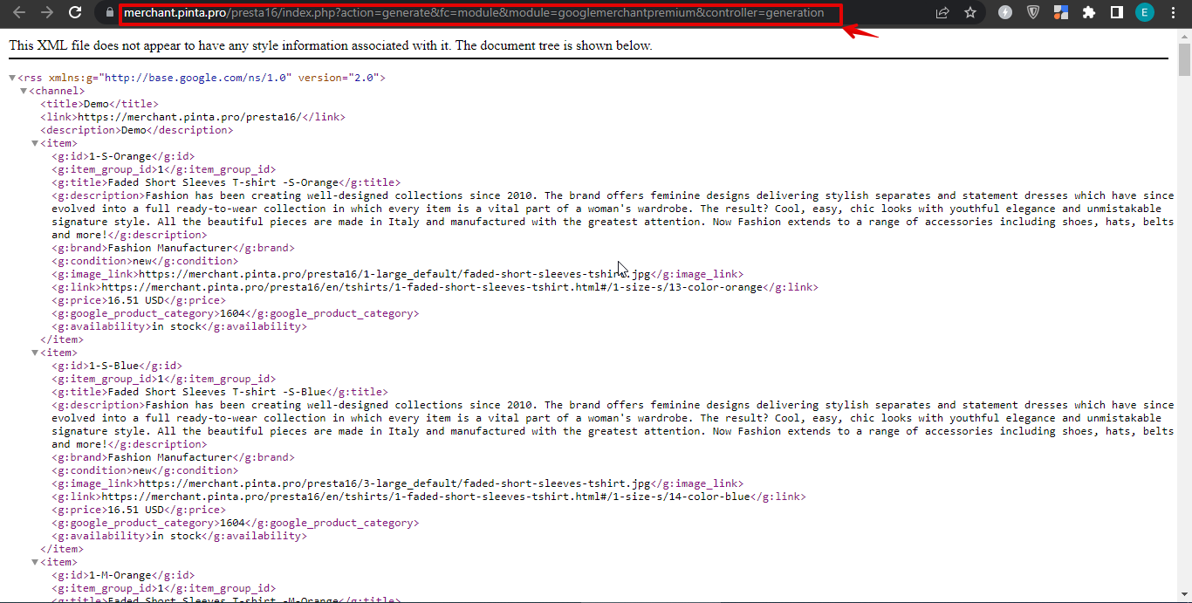Click the g:id 1-S-Blue line
This screenshot has height=603, width=1192.
point(117,366)
